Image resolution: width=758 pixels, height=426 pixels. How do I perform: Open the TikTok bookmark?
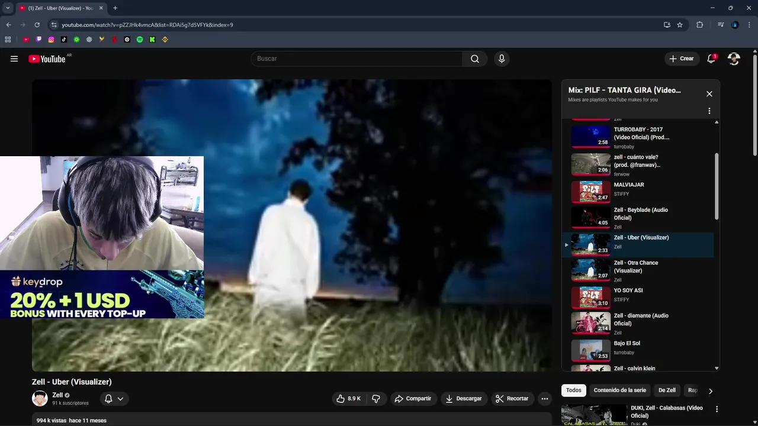[x=64, y=40]
